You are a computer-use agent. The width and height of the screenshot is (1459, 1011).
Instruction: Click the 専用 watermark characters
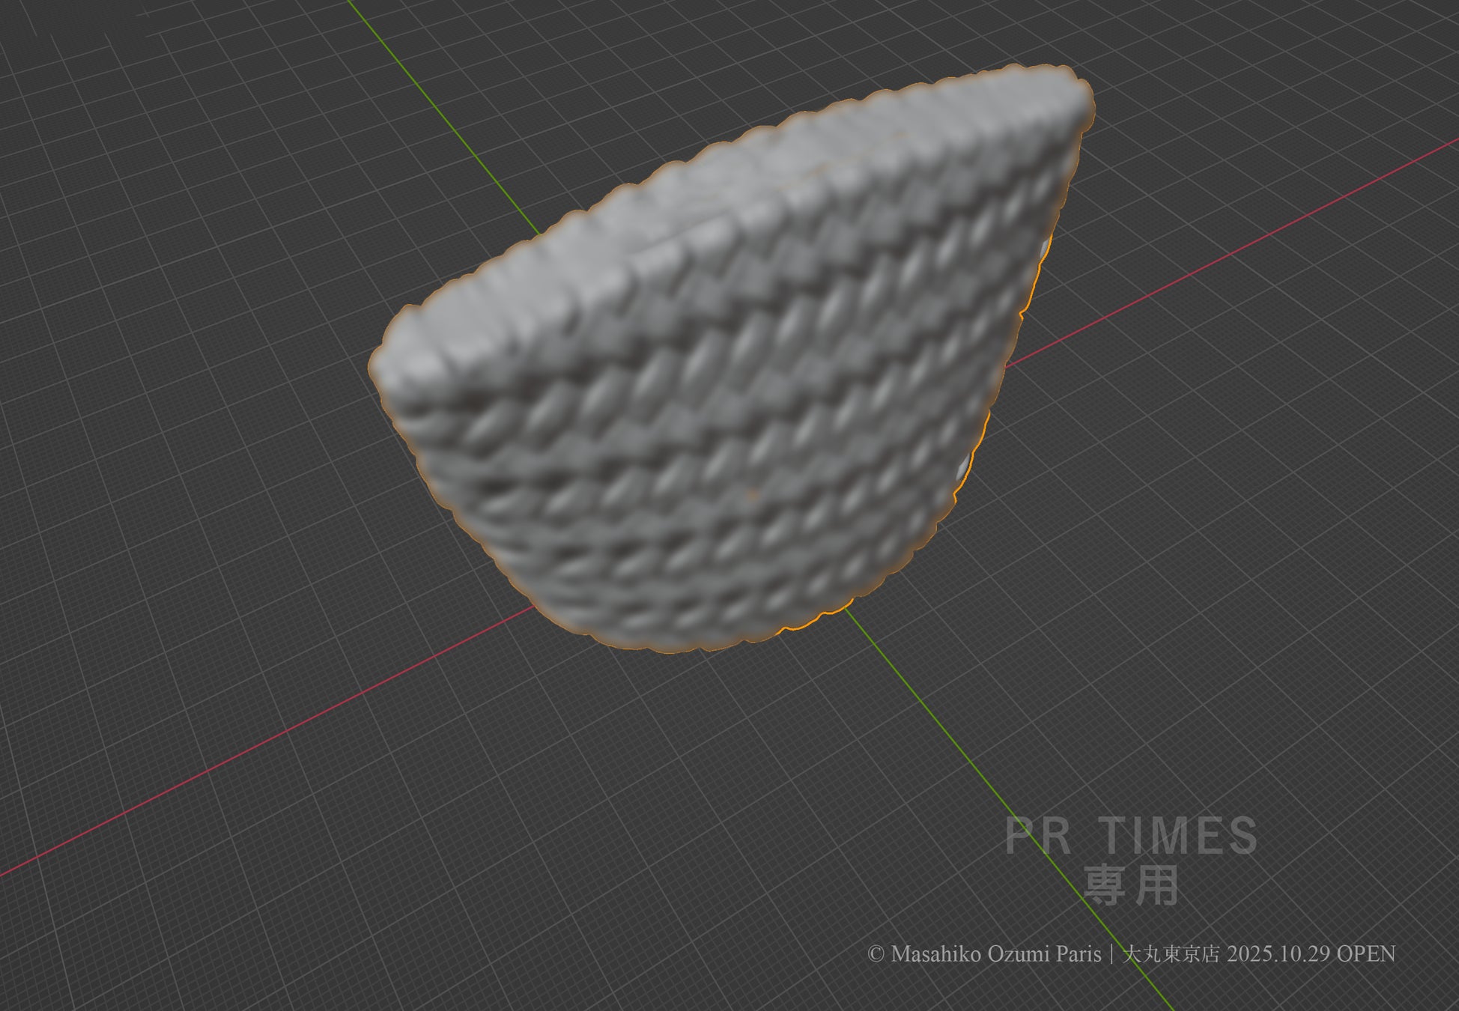(1131, 885)
